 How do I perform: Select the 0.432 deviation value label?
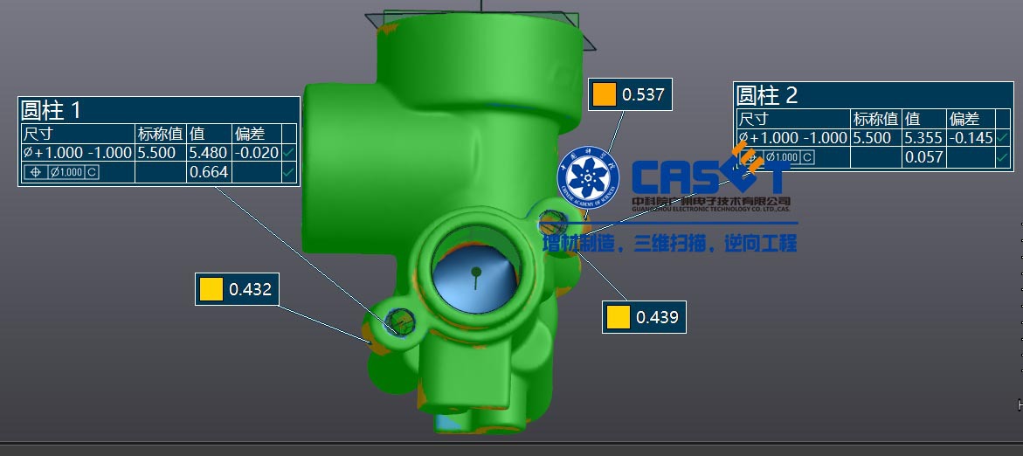point(250,289)
